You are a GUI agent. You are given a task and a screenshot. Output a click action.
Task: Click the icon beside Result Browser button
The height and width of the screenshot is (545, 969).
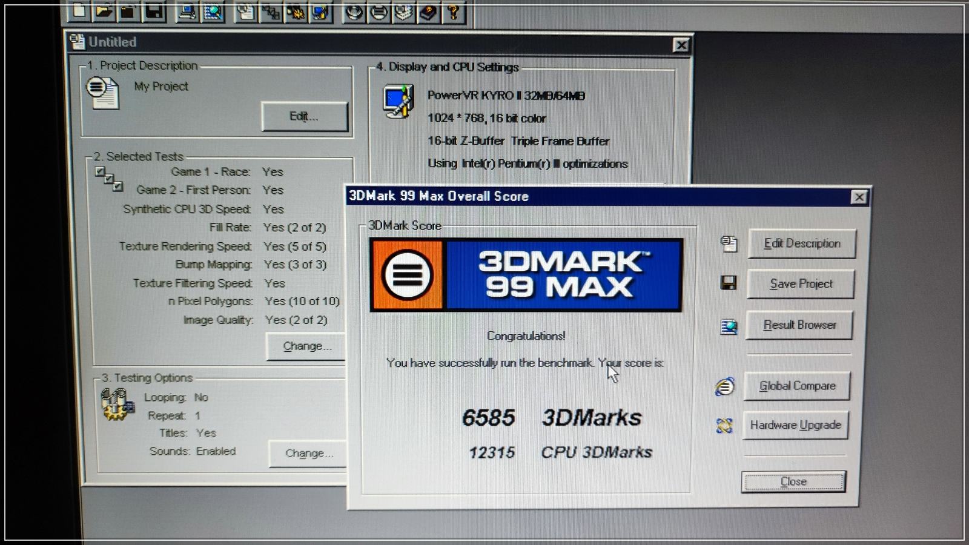click(x=729, y=327)
